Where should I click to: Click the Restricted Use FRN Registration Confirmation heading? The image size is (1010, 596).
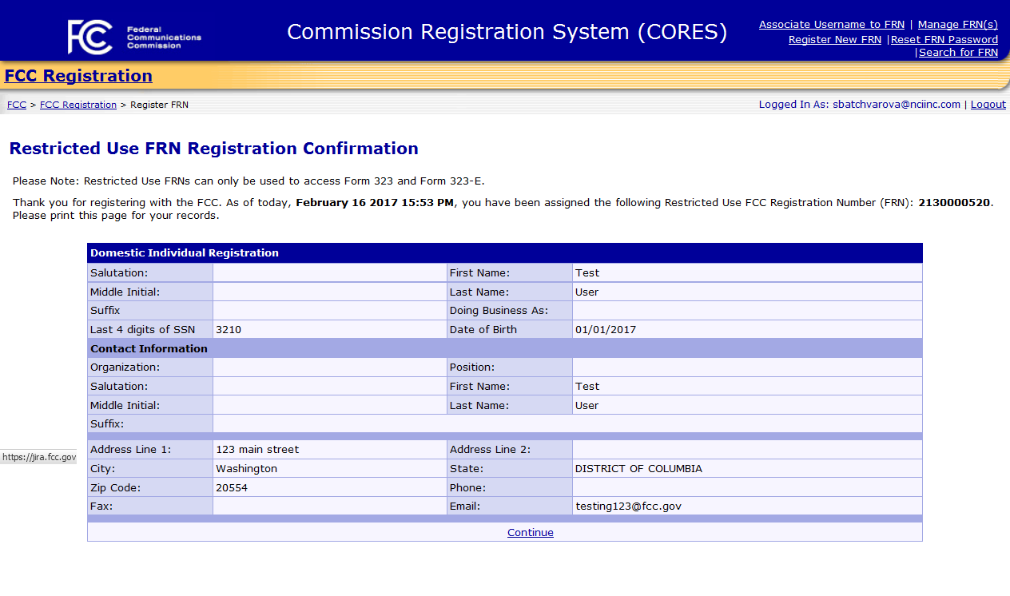(213, 149)
